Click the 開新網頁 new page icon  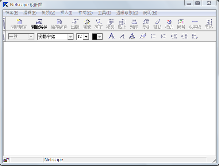pos(19,24)
